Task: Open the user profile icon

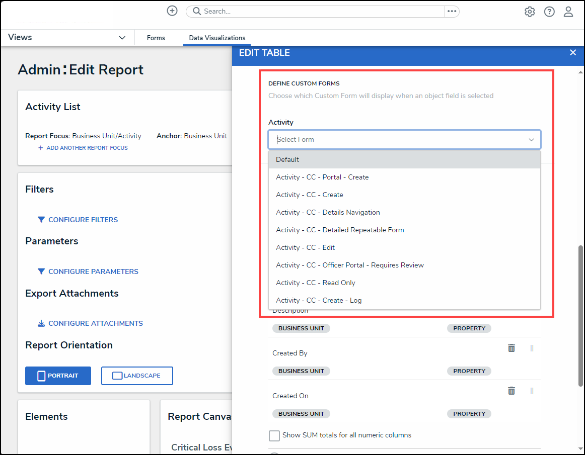Action: (x=568, y=12)
